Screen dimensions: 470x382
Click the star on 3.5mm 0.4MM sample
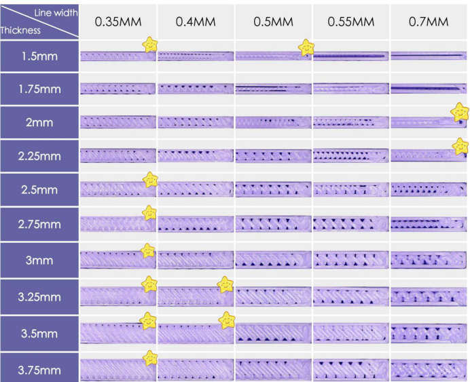[x=227, y=320]
